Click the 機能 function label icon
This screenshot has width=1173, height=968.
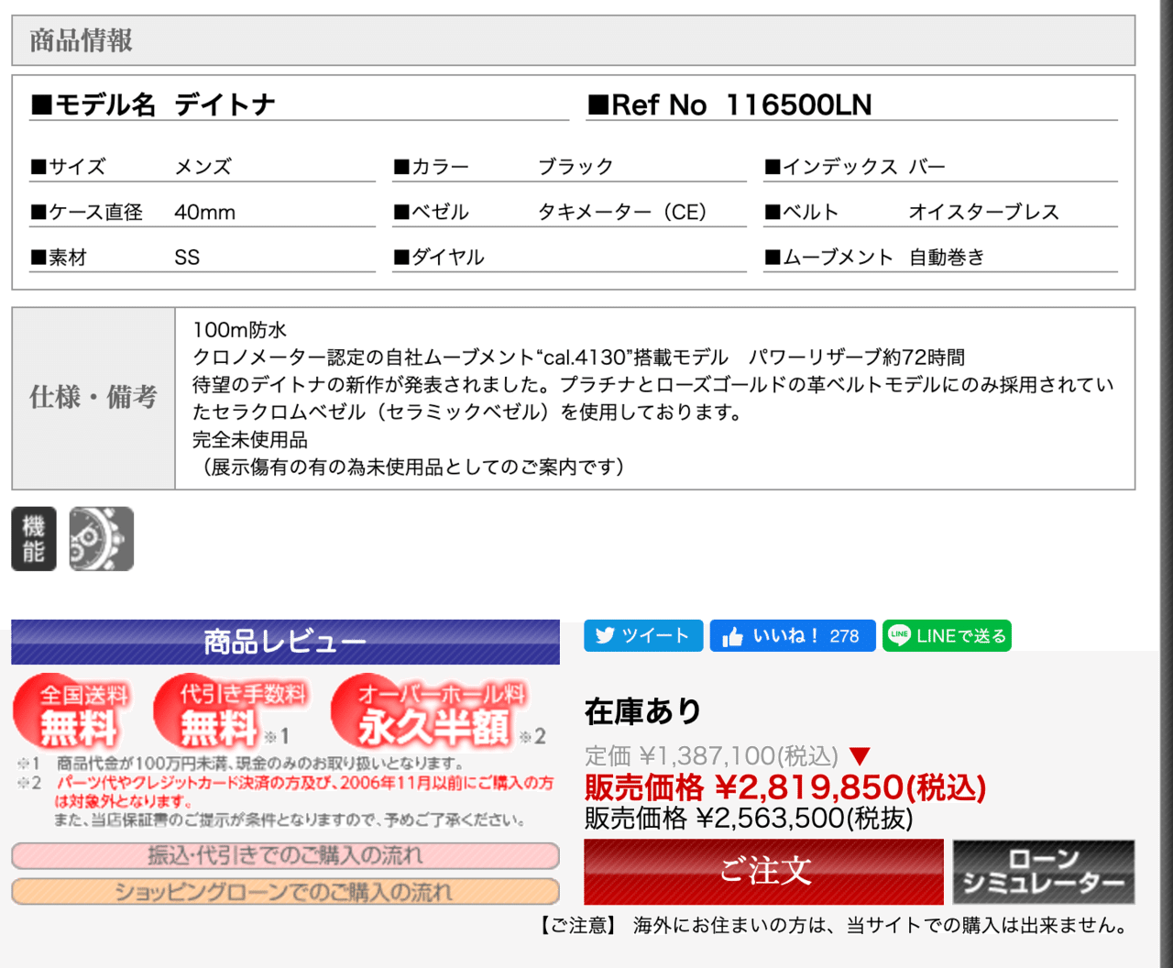pyautogui.click(x=34, y=539)
